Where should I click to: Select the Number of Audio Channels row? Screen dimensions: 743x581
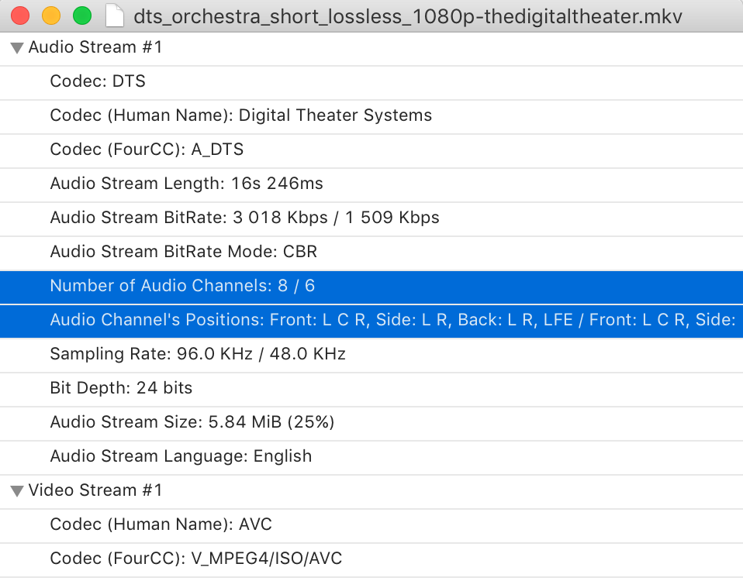[x=371, y=286]
